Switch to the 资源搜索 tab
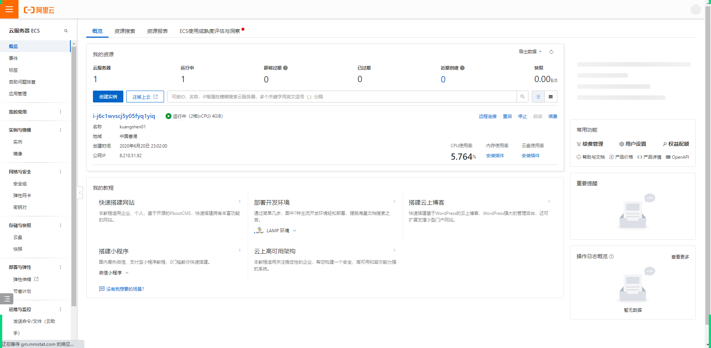This screenshot has height=348, width=711. pos(125,31)
